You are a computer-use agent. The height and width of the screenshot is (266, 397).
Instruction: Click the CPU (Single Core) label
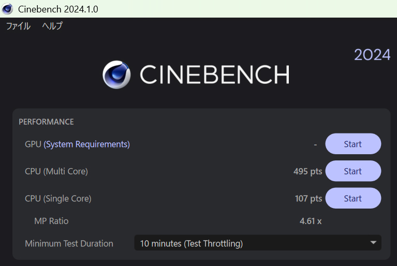click(58, 199)
